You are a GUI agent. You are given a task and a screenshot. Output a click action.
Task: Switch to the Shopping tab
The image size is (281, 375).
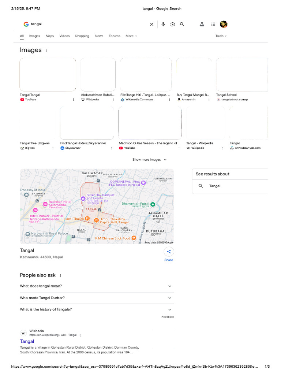click(x=82, y=36)
